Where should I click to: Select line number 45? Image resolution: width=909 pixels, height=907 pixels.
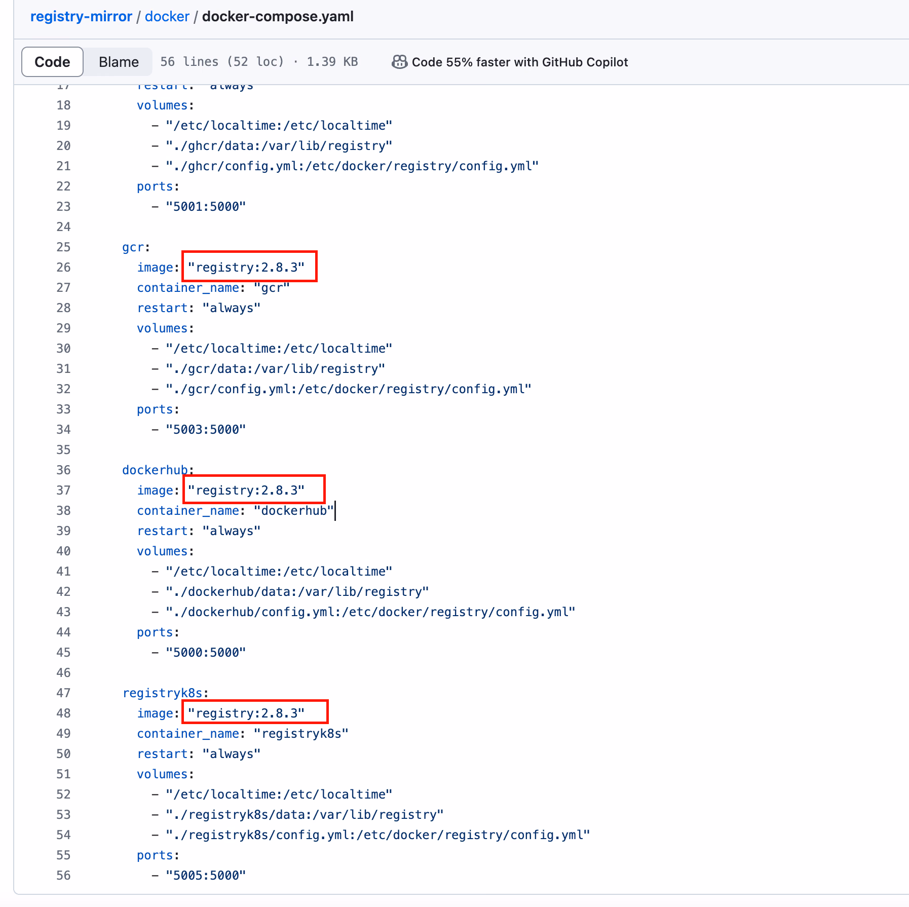point(63,653)
